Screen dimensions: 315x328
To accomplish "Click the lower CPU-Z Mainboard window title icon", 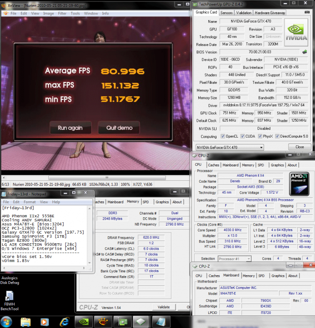I will [x=195, y=266].
